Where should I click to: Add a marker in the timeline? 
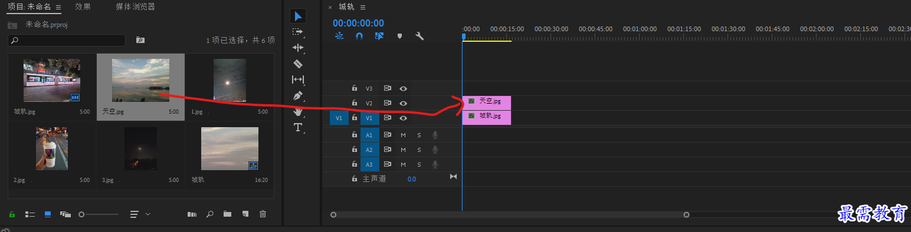(399, 36)
